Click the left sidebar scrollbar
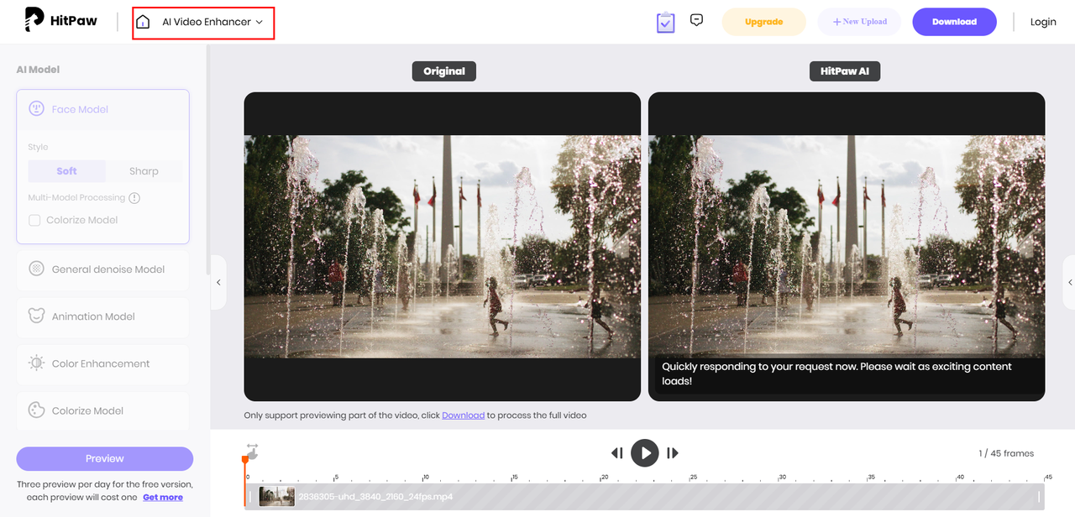 (208, 159)
